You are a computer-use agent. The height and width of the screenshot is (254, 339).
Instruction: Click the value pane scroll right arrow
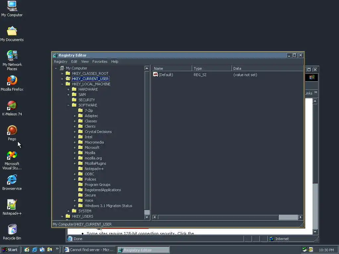pos(300,217)
